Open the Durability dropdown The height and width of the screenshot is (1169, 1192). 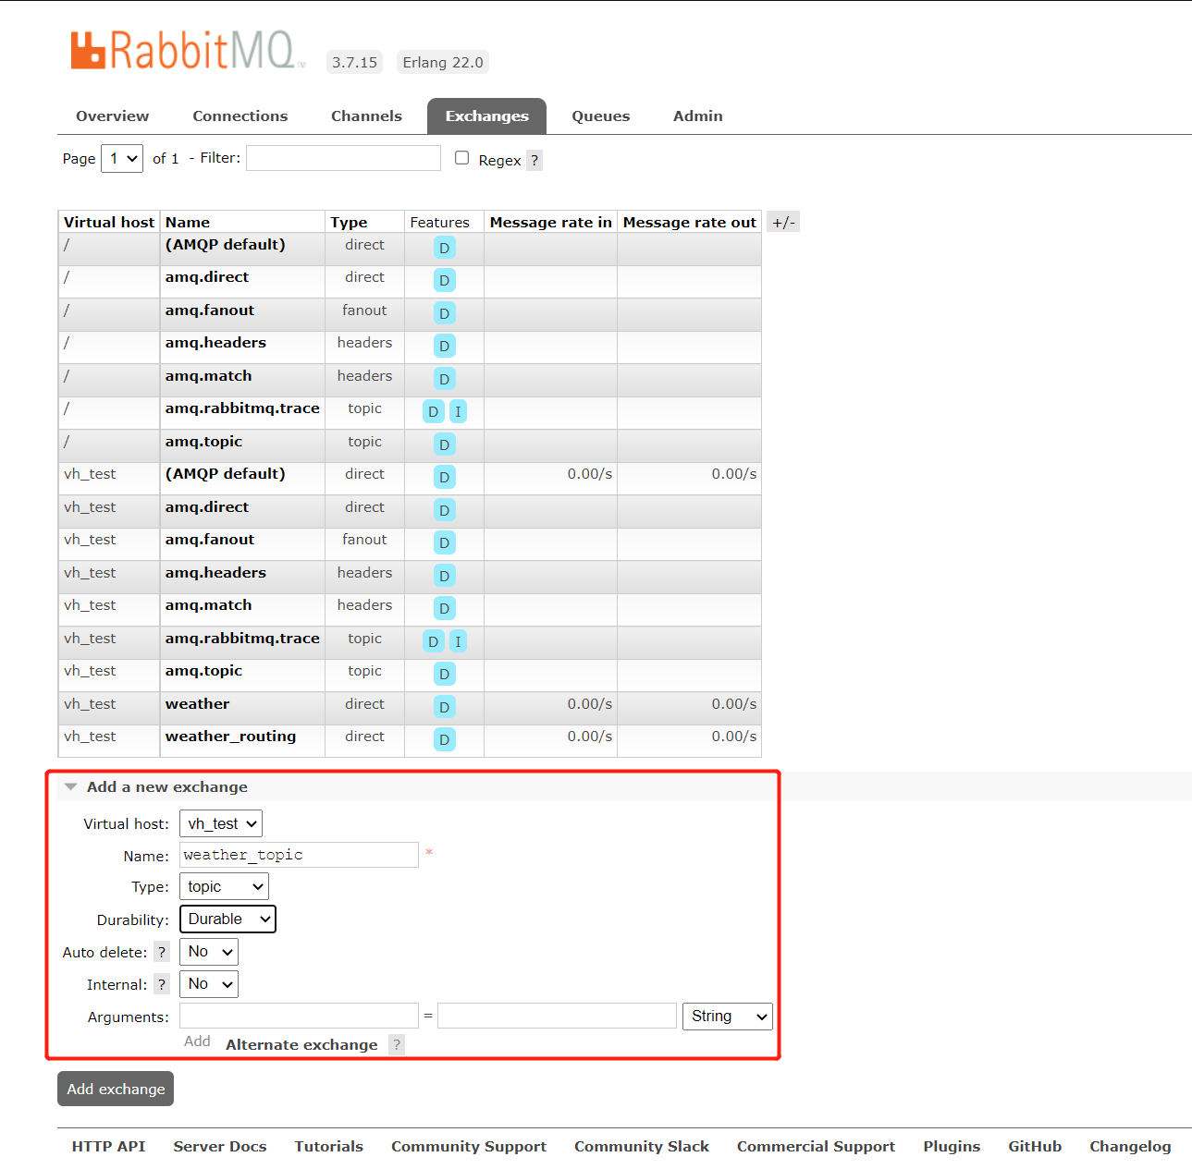[227, 919]
